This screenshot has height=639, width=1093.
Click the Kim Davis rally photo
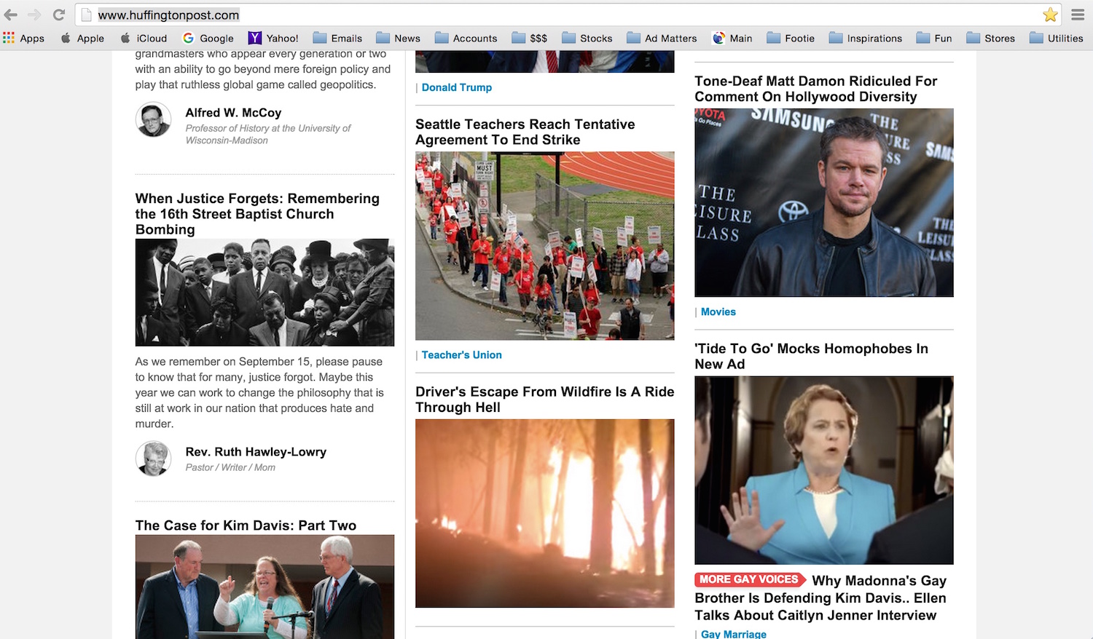click(x=265, y=587)
